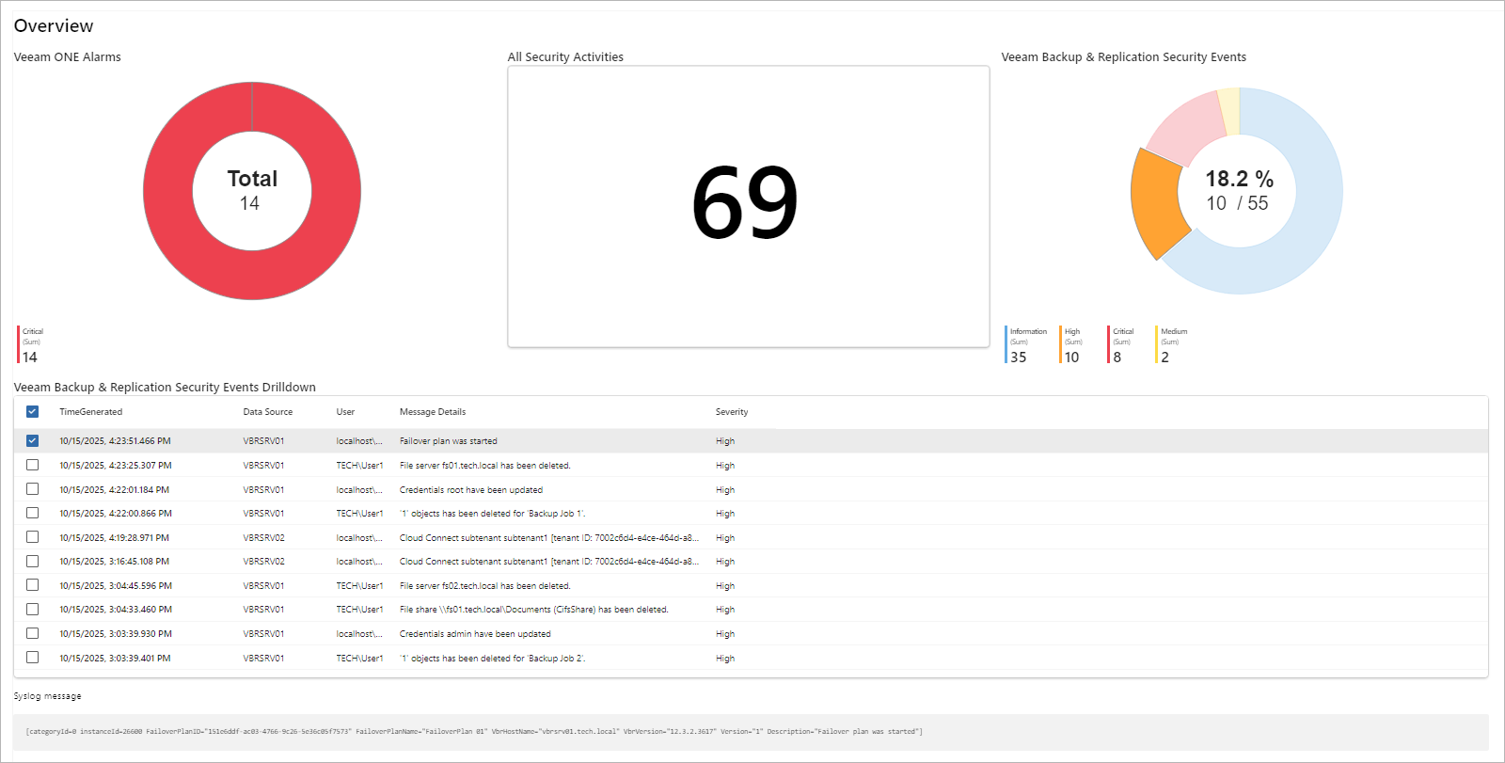Click 'File server fs01.tech.local has been deleted.'
The width and height of the screenshot is (1505, 763).
pyautogui.click(x=484, y=466)
